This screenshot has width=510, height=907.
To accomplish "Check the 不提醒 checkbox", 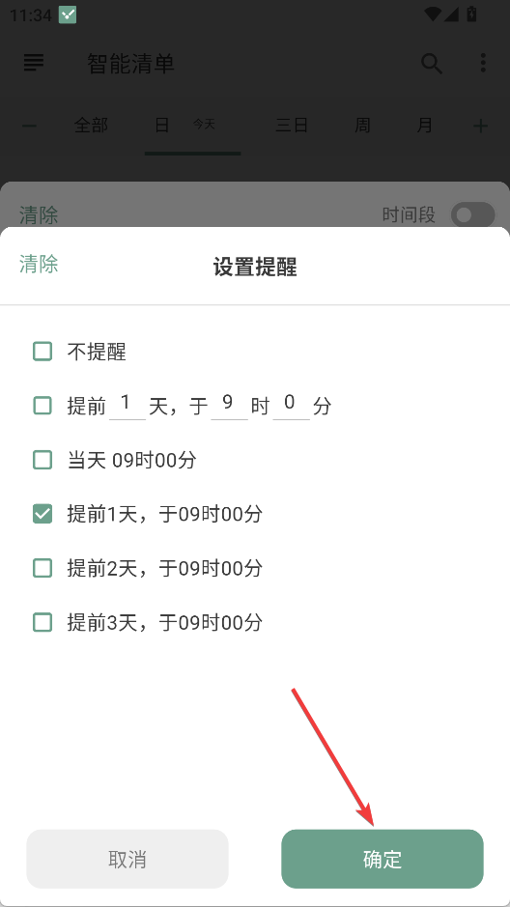I will (x=42, y=352).
